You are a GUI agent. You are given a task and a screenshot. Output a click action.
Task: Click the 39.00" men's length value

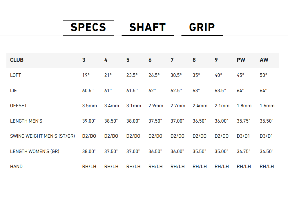pos(89,121)
